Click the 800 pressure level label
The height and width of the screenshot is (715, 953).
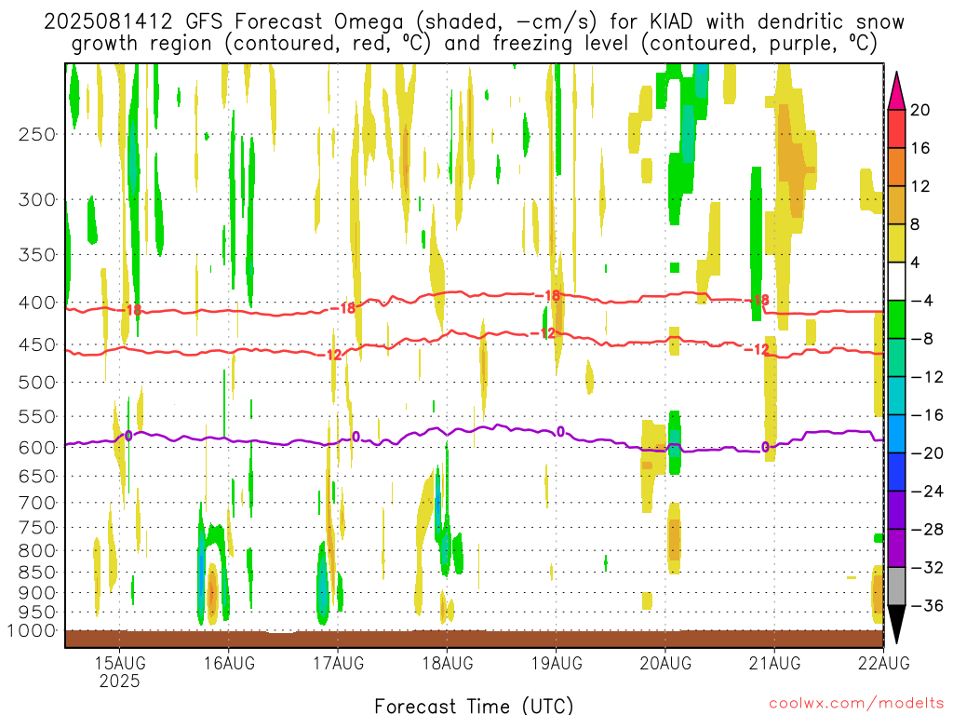pos(37,551)
